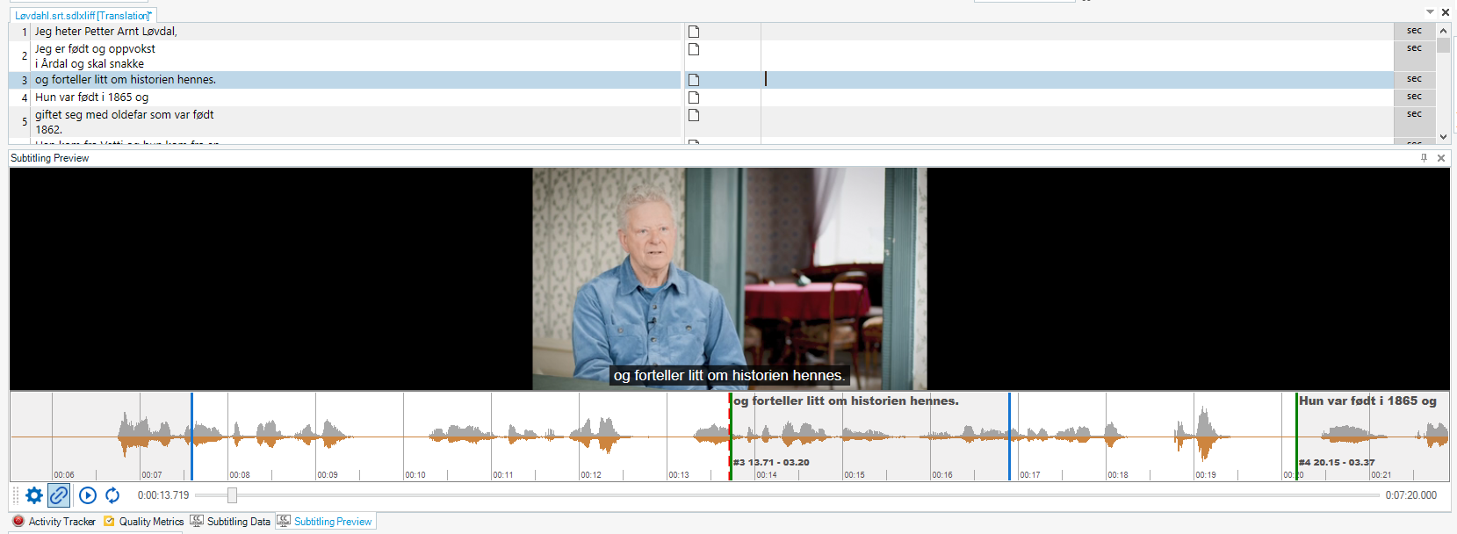Screen dimensions: 1457x534
Task: Click the red playhead marker on waveform
Action: [x=730, y=437]
